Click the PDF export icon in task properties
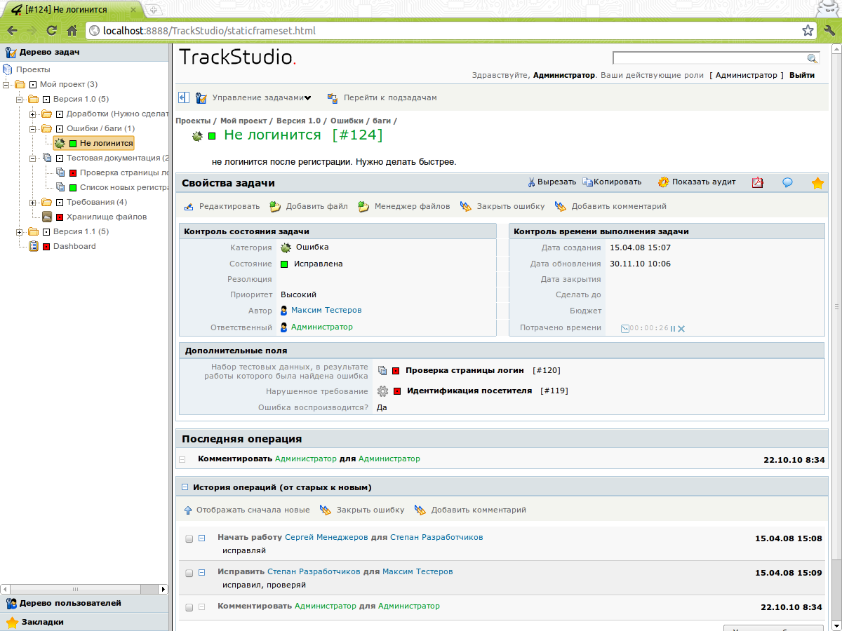The width and height of the screenshot is (842, 631). (x=757, y=182)
